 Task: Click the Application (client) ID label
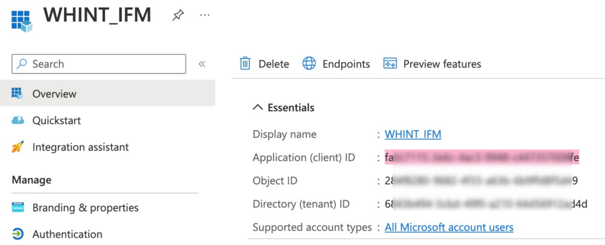pyautogui.click(x=304, y=158)
